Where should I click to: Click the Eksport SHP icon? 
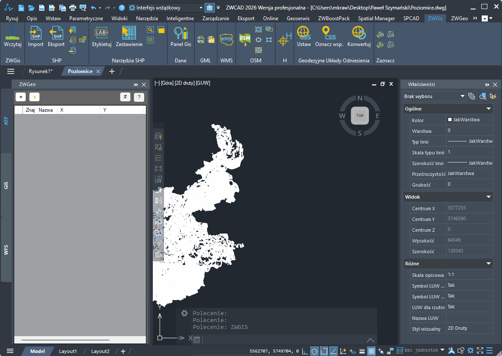56,34
